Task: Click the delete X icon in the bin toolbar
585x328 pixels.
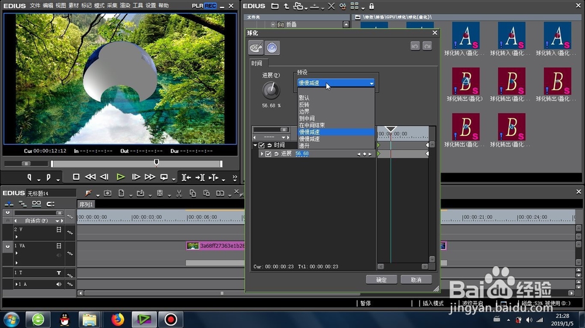Action: click(331, 6)
